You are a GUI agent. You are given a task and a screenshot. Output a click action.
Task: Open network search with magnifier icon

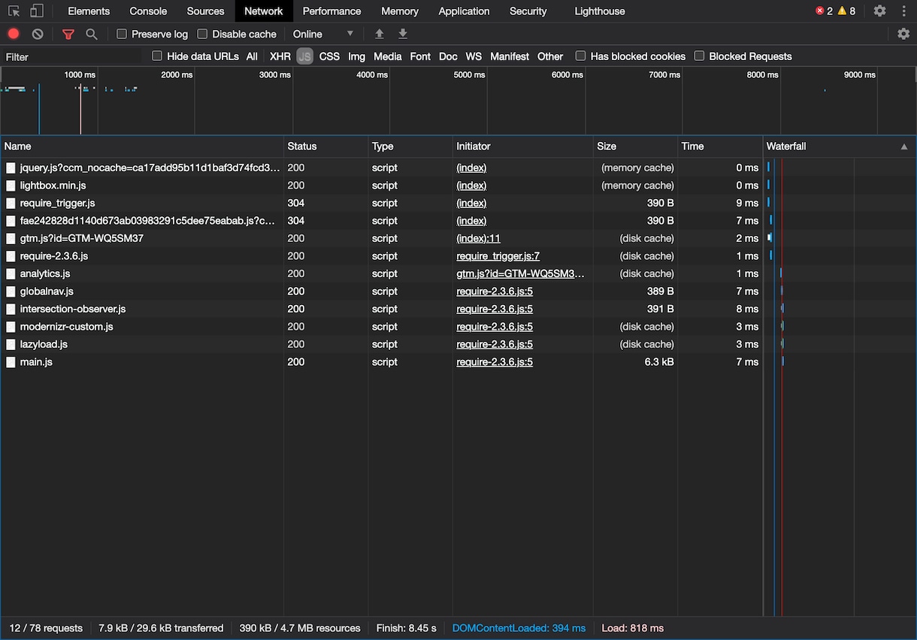(92, 34)
